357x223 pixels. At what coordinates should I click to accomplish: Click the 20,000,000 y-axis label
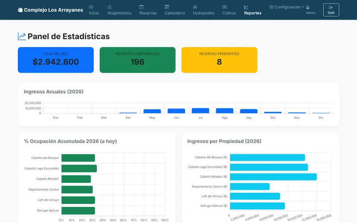[33, 103]
